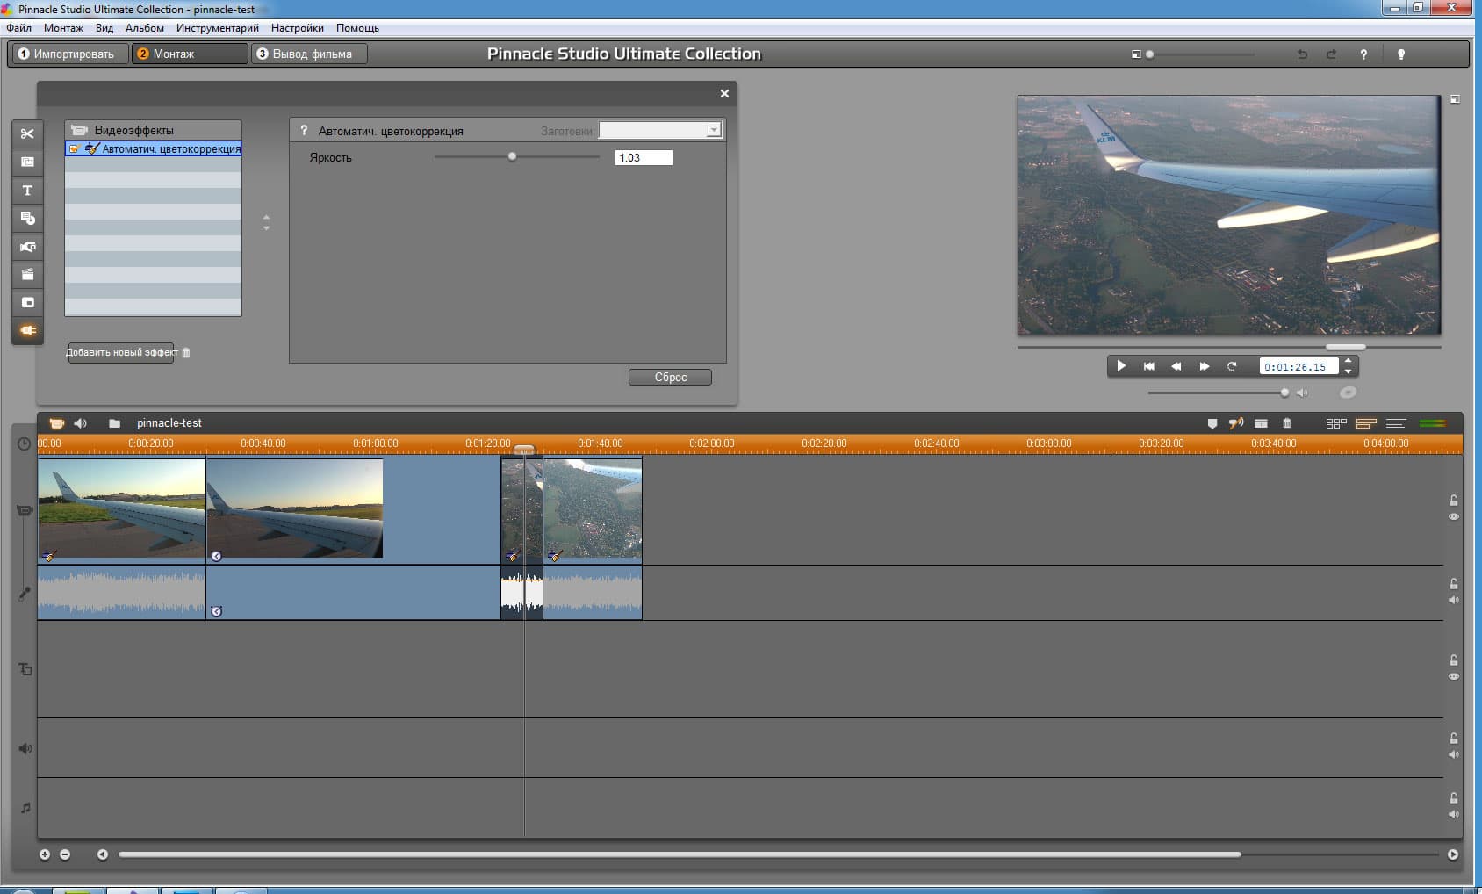This screenshot has height=894, width=1482.
Task: Click the undo arrow icon
Action: [x=1302, y=54]
